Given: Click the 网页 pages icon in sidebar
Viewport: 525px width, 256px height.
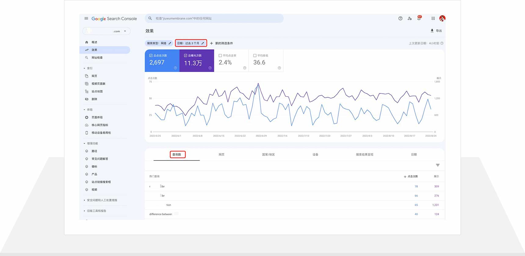Looking at the screenshot, I should (x=87, y=76).
